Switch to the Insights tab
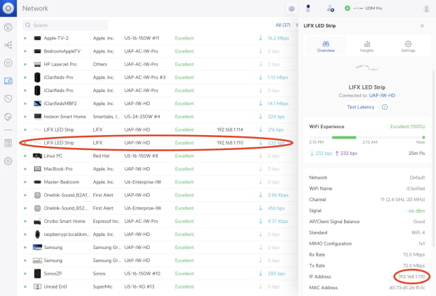Viewport: 436px width, 296px height. 367,46
